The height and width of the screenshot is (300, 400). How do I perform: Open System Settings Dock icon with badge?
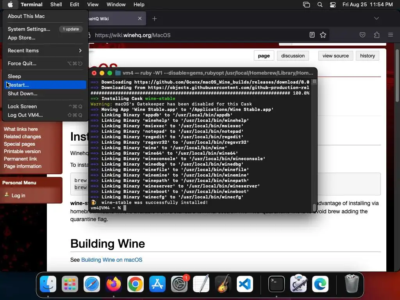(179, 284)
